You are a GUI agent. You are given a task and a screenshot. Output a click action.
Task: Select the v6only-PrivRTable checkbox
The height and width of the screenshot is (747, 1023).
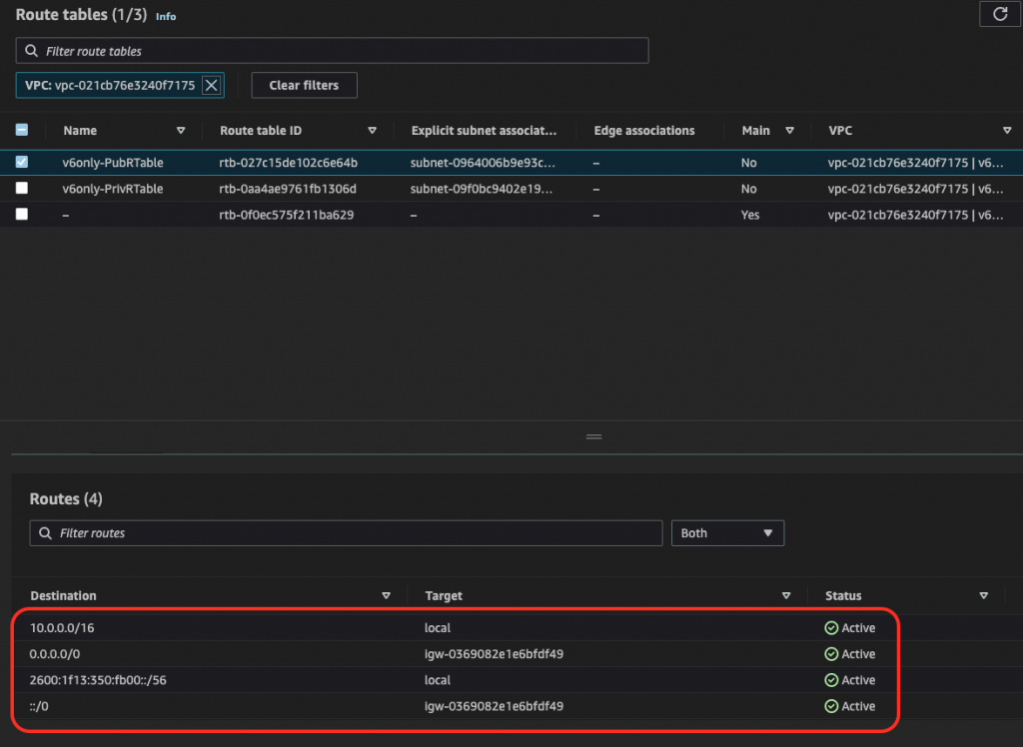[x=22, y=189]
